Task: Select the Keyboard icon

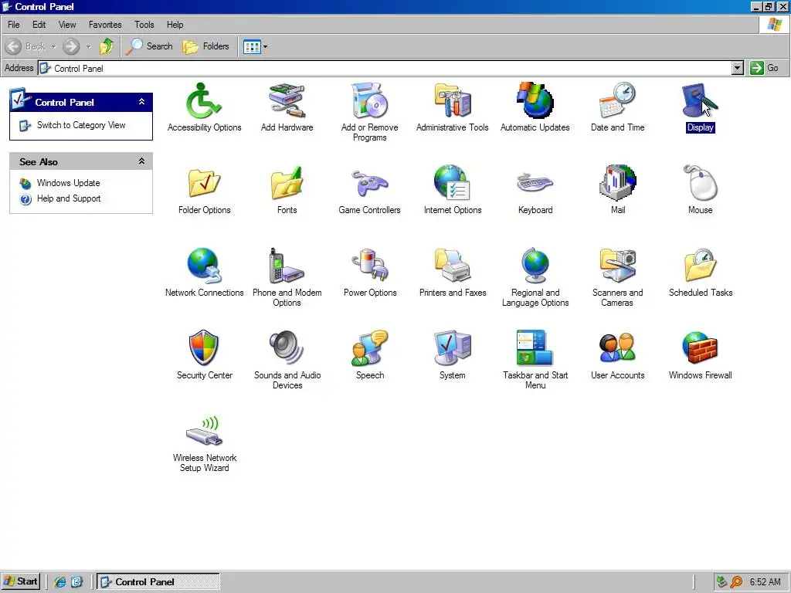Action: [x=535, y=183]
